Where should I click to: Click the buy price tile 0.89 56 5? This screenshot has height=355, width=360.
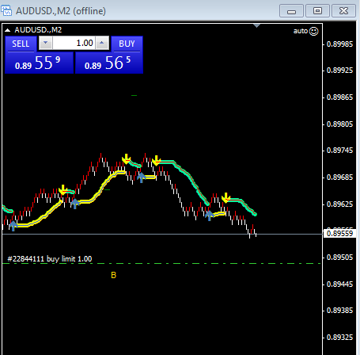pyautogui.click(x=109, y=63)
